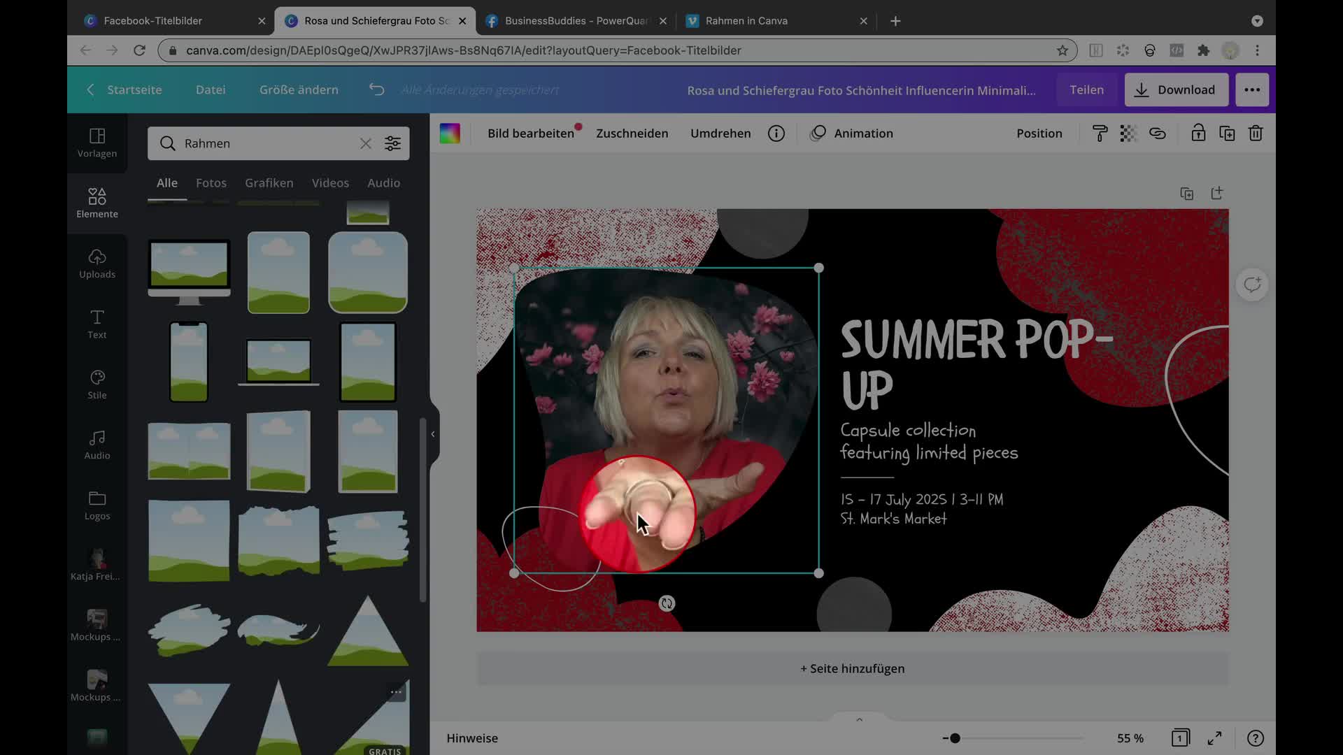This screenshot has height=755, width=1343.
Task: Click Seite hinzufügen button
Action: click(x=852, y=668)
